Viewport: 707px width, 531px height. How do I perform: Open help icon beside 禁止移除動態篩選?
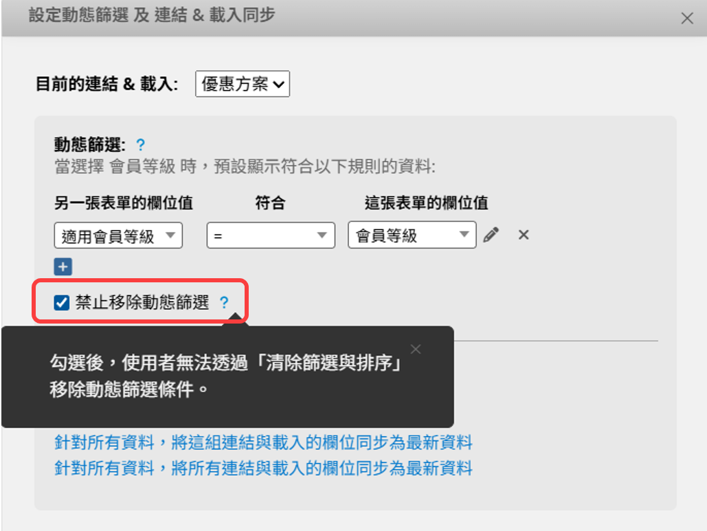pos(224,302)
